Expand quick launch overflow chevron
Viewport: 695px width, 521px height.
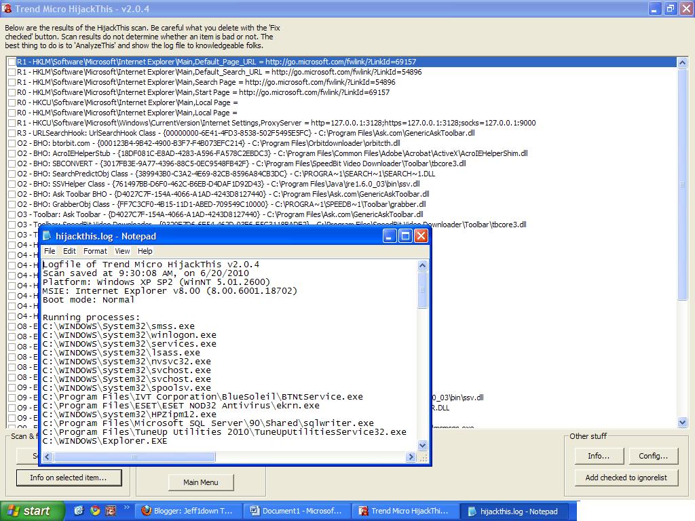pyautogui.click(x=126, y=507)
